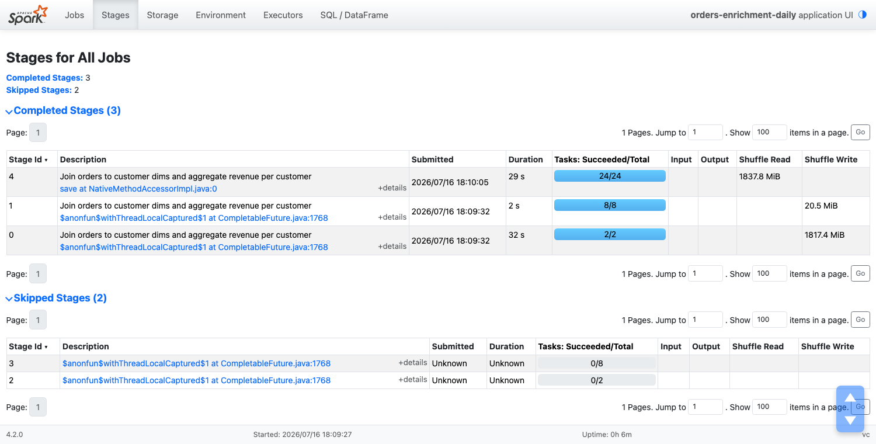876x444 pixels.
Task: Focus Show items field below completed table
Action: click(x=770, y=273)
